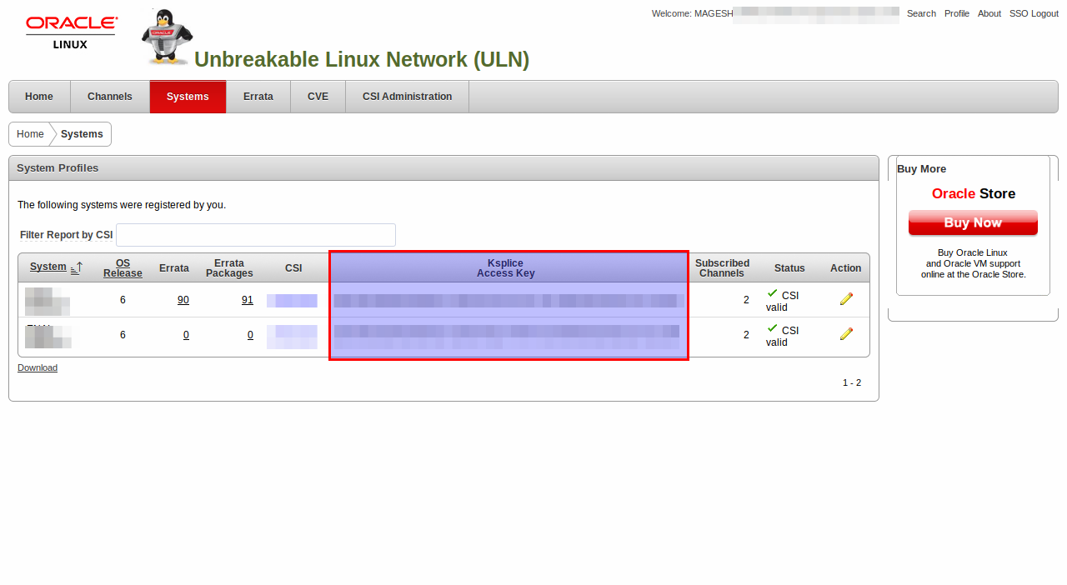
Task: Click the Status column header
Action: click(789, 267)
